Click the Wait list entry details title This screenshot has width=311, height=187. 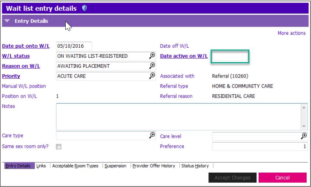[41, 8]
